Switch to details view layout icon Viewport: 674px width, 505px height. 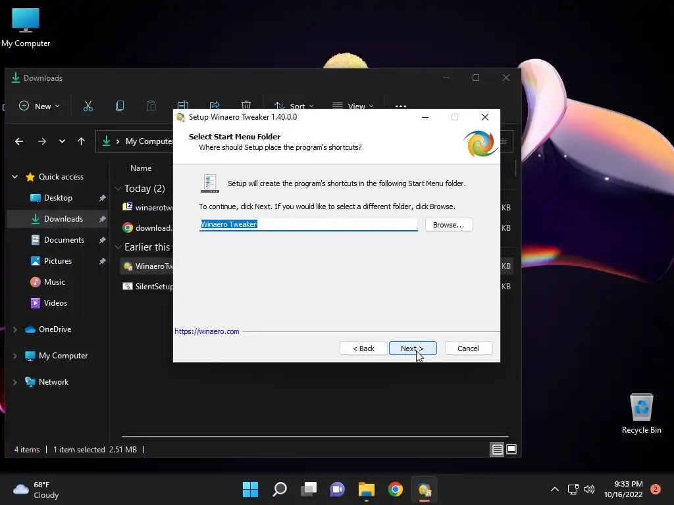[x=497, y=449]
